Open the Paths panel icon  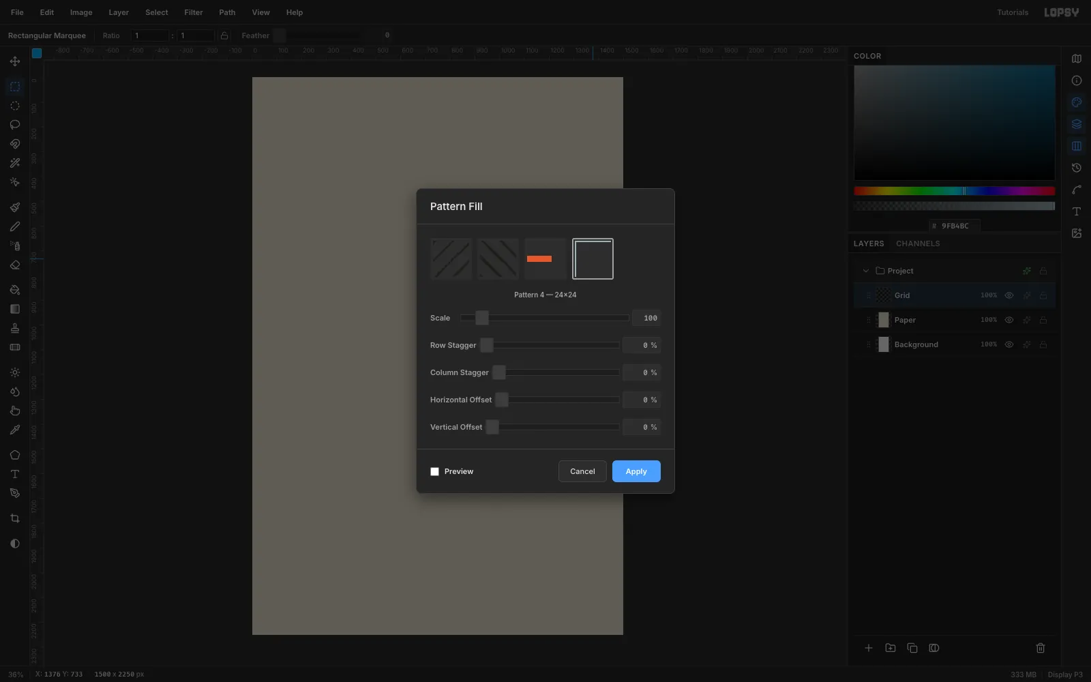tap(1077, 190)
